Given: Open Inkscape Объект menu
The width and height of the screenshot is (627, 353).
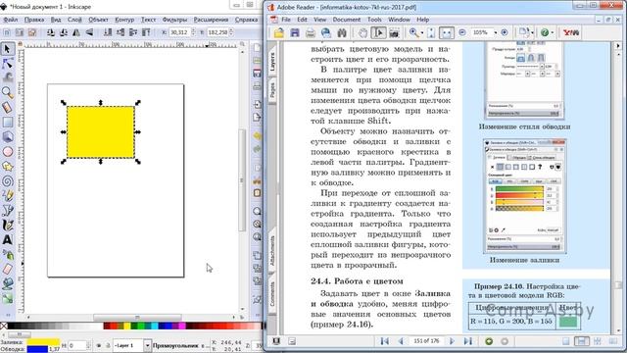Looking at the screenshot, I should pos(98,20).
